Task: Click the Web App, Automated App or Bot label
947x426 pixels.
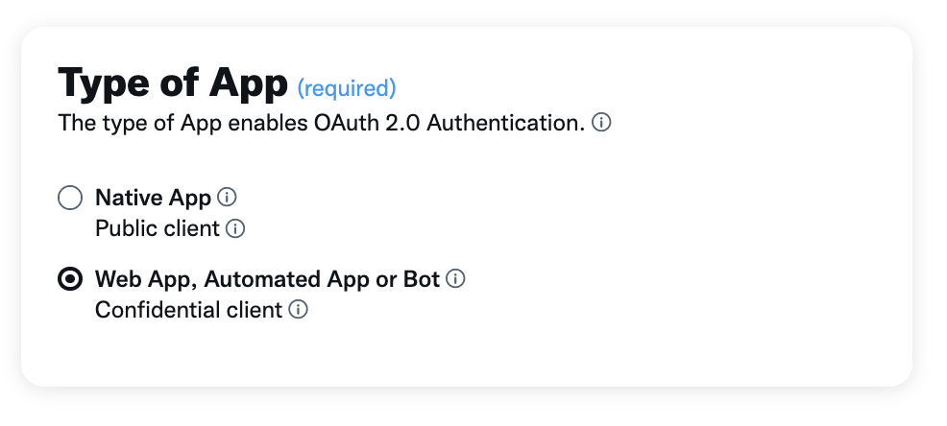Action: pyautogui.click(x=267, y=279)
